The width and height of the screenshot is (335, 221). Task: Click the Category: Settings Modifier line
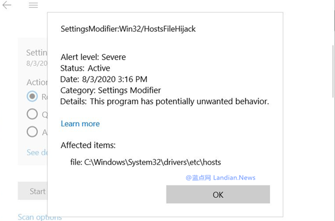point(111,90)
